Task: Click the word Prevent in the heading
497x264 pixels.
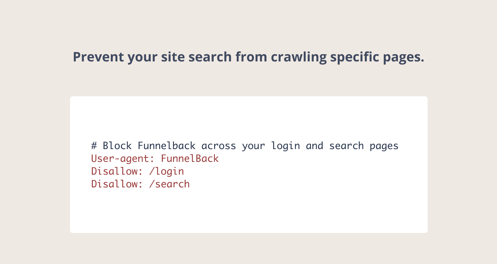Action: 98,57
